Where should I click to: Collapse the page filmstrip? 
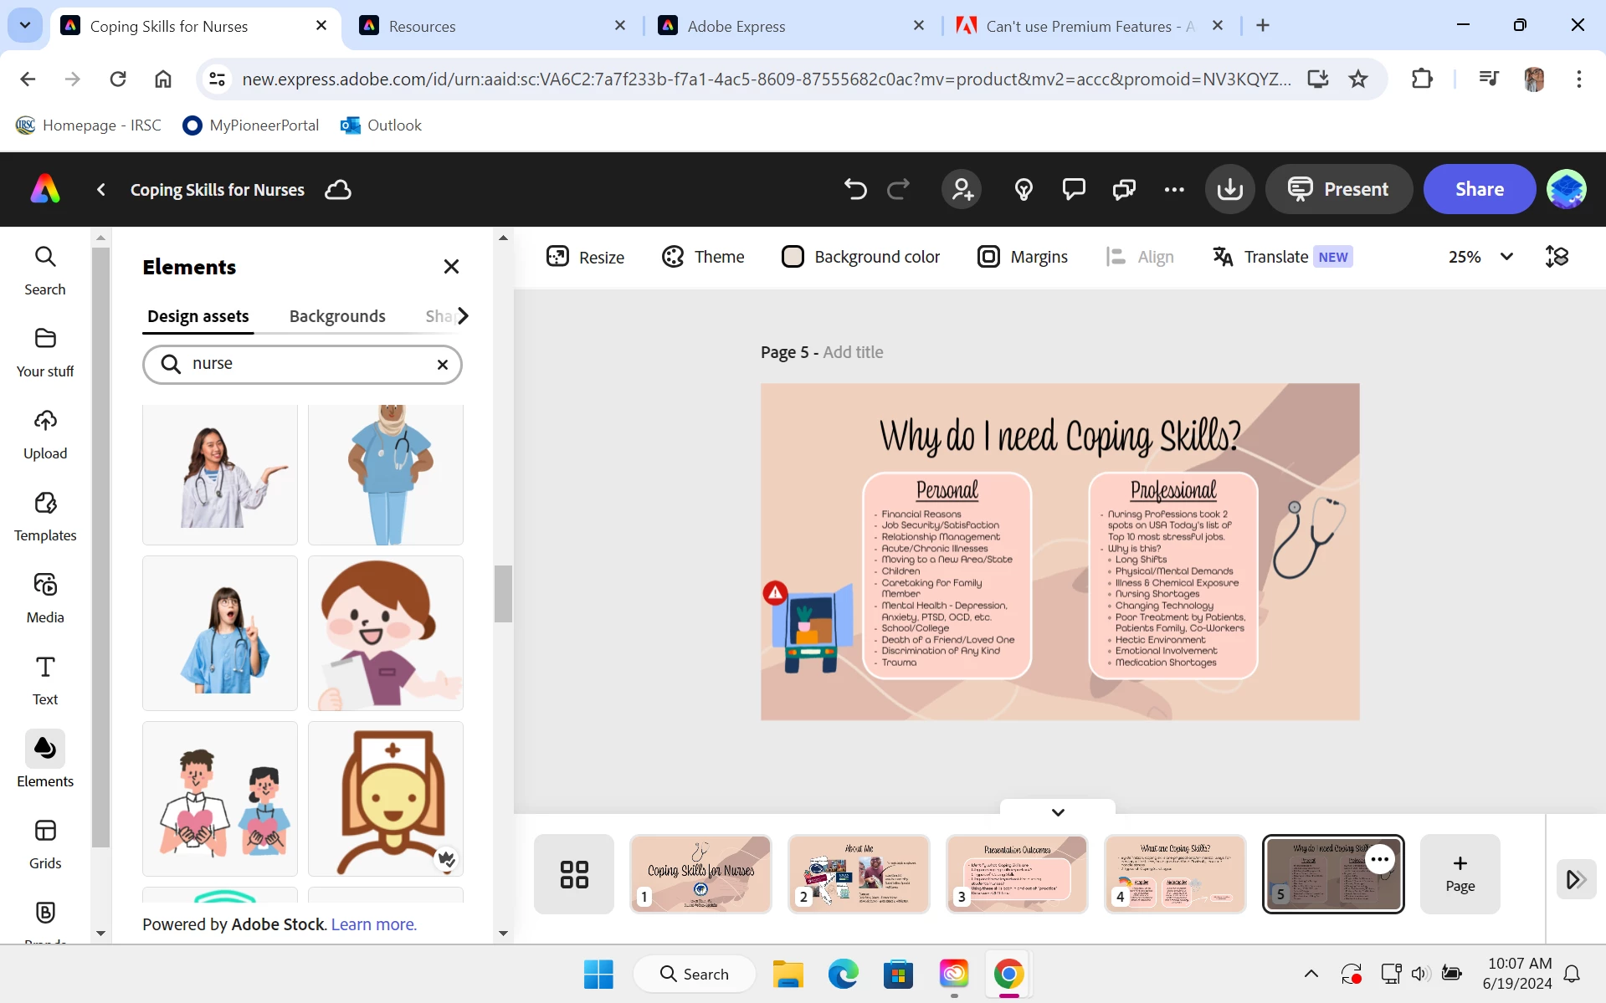click(1058, 811)
